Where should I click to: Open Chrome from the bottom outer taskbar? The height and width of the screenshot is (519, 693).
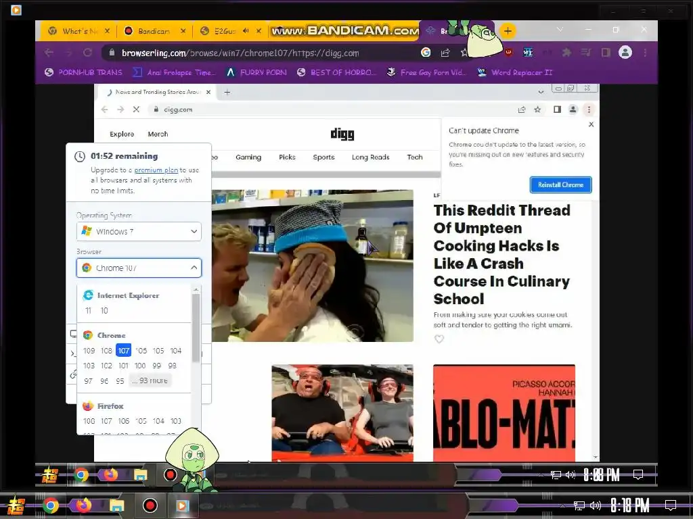[x=50, y=505]
